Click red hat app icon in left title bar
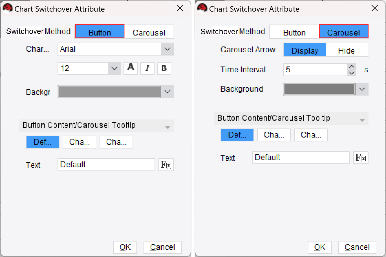The image size is (386, 257). coord(7,8)
